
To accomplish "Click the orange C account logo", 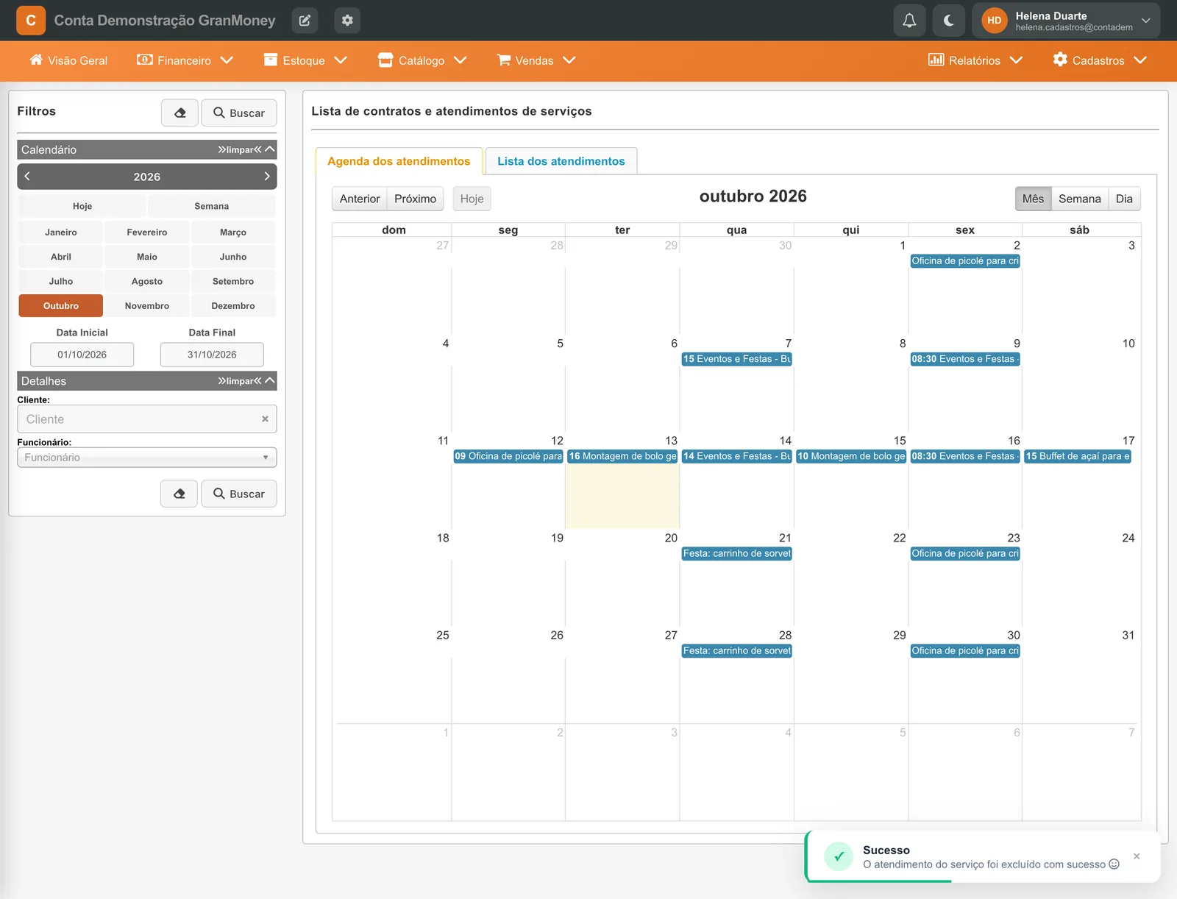I will coord(31,21).
